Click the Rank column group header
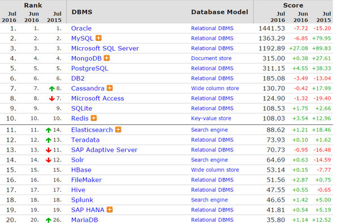This screenshot has height=224, width=340. (33, 5)
